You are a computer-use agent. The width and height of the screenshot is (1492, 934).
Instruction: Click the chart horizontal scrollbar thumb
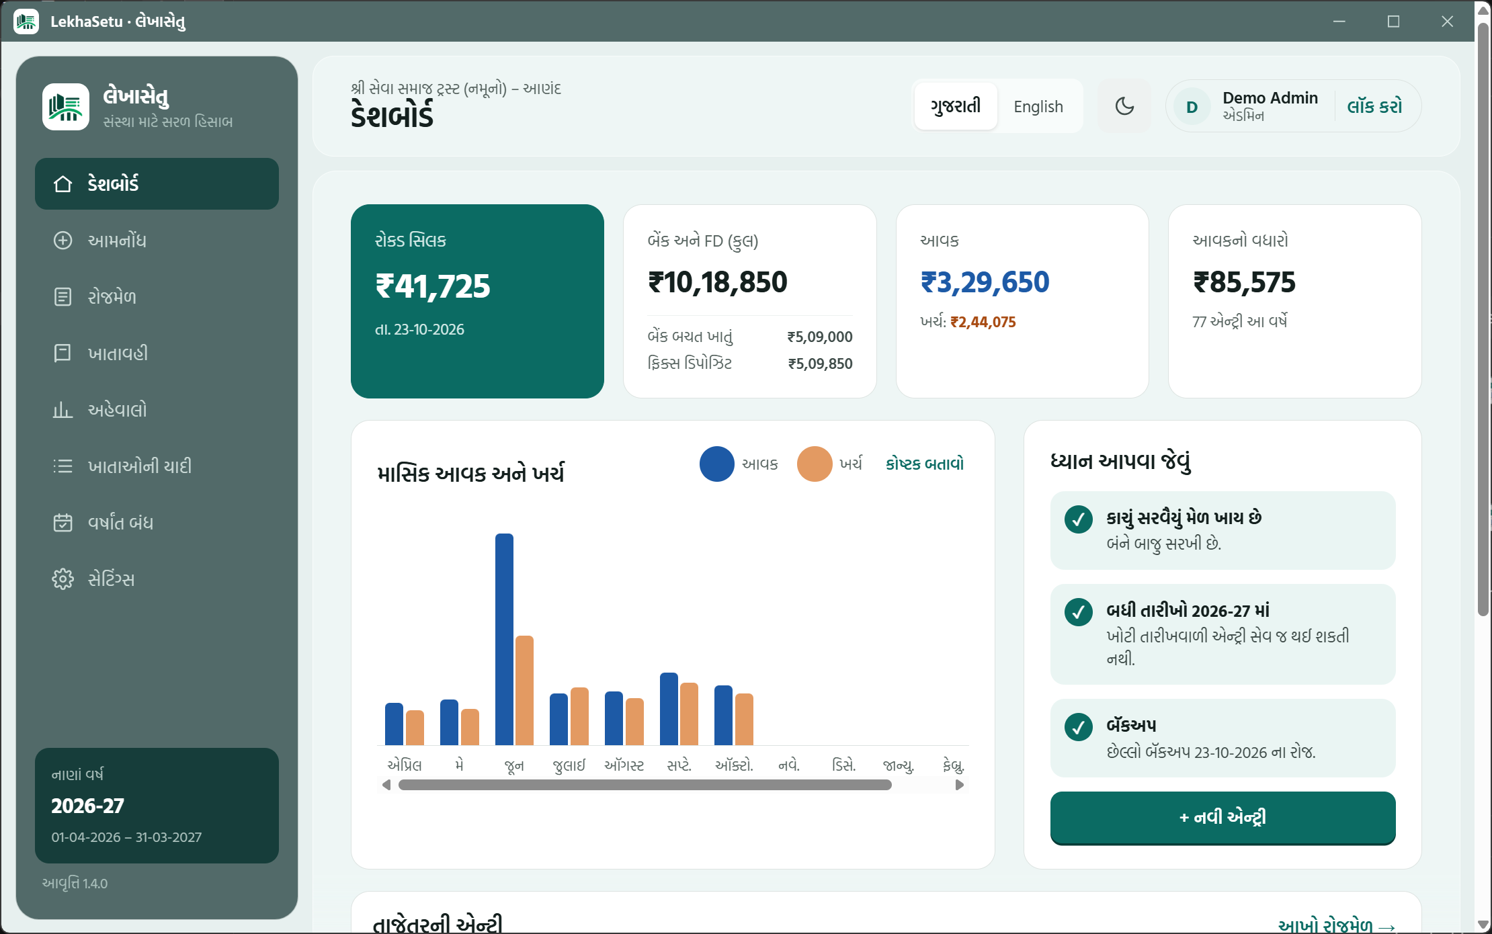tap(645, 785)
